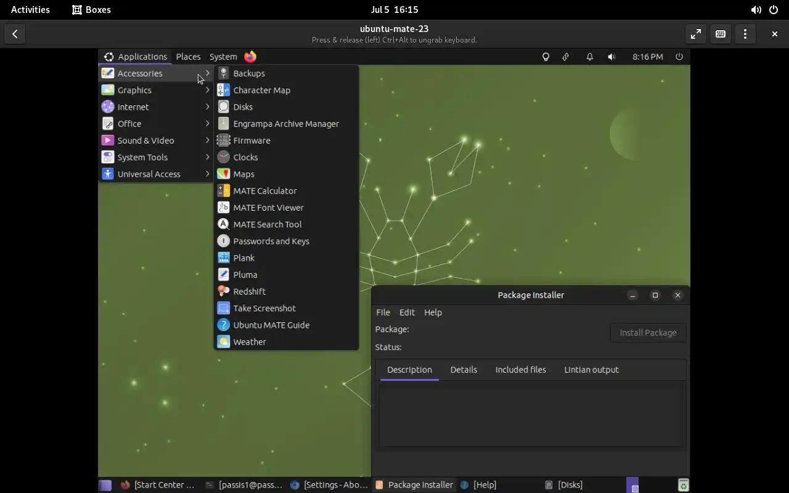Open Edit menu in Package Installer
789x493 pixels.
(407, 312)
